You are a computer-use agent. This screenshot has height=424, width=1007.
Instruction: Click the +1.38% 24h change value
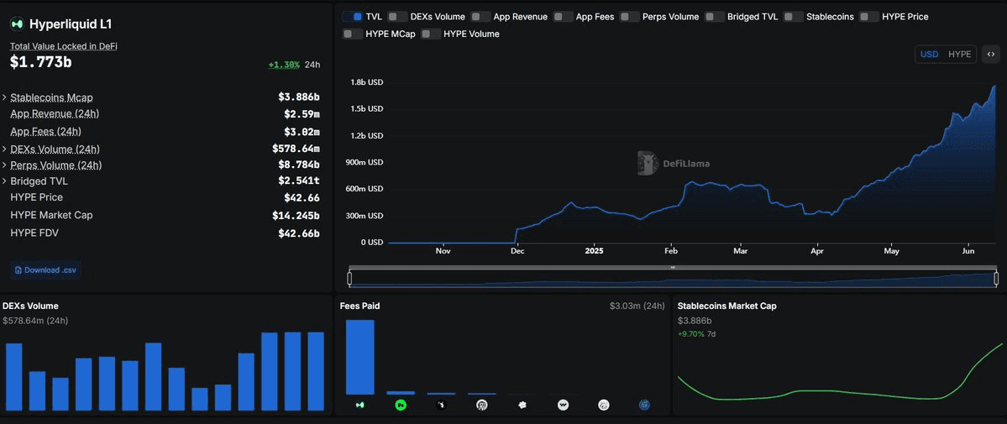284,65
